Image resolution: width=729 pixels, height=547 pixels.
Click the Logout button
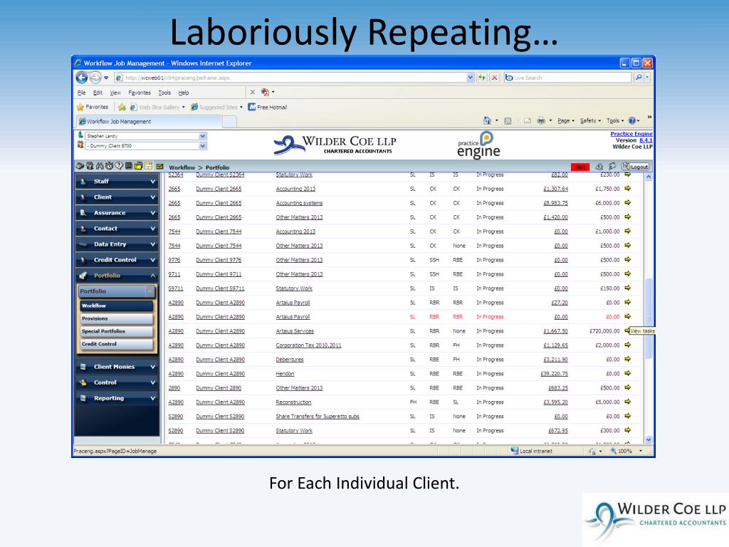[x=636, y=167]
